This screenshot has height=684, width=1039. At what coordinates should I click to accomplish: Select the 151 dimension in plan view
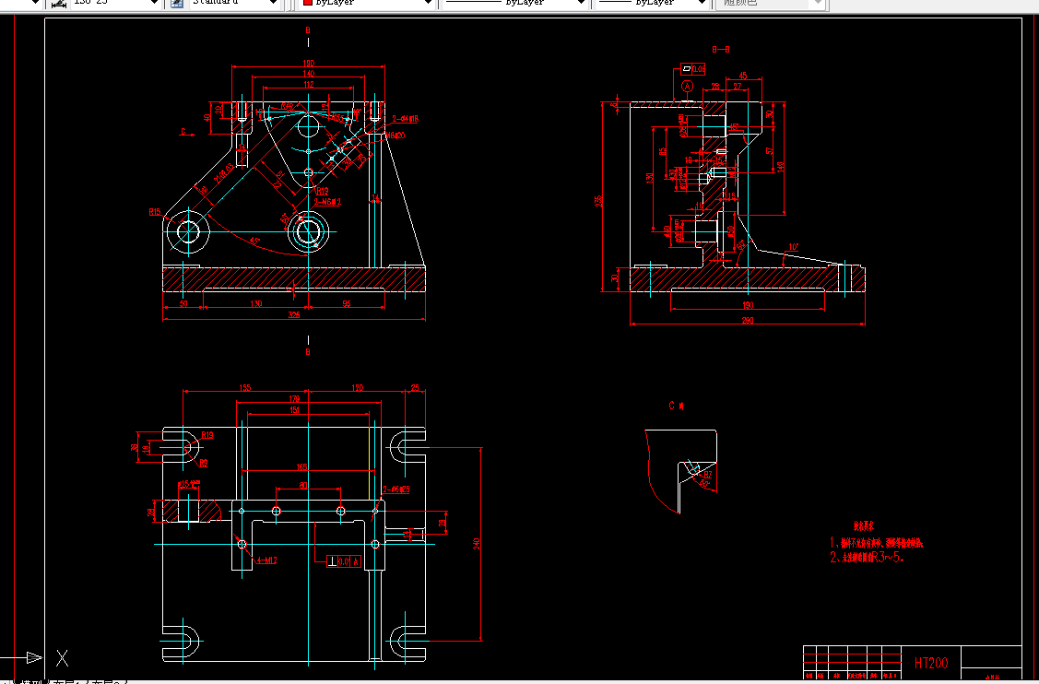pyautogui.click(x=294, y=410)
